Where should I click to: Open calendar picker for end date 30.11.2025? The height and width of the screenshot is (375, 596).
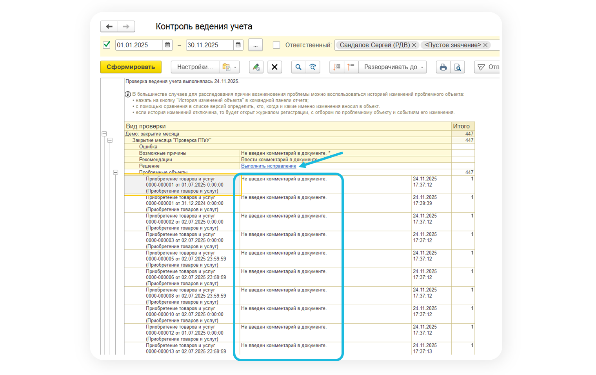pyautogui.click(x=238, y=45)
